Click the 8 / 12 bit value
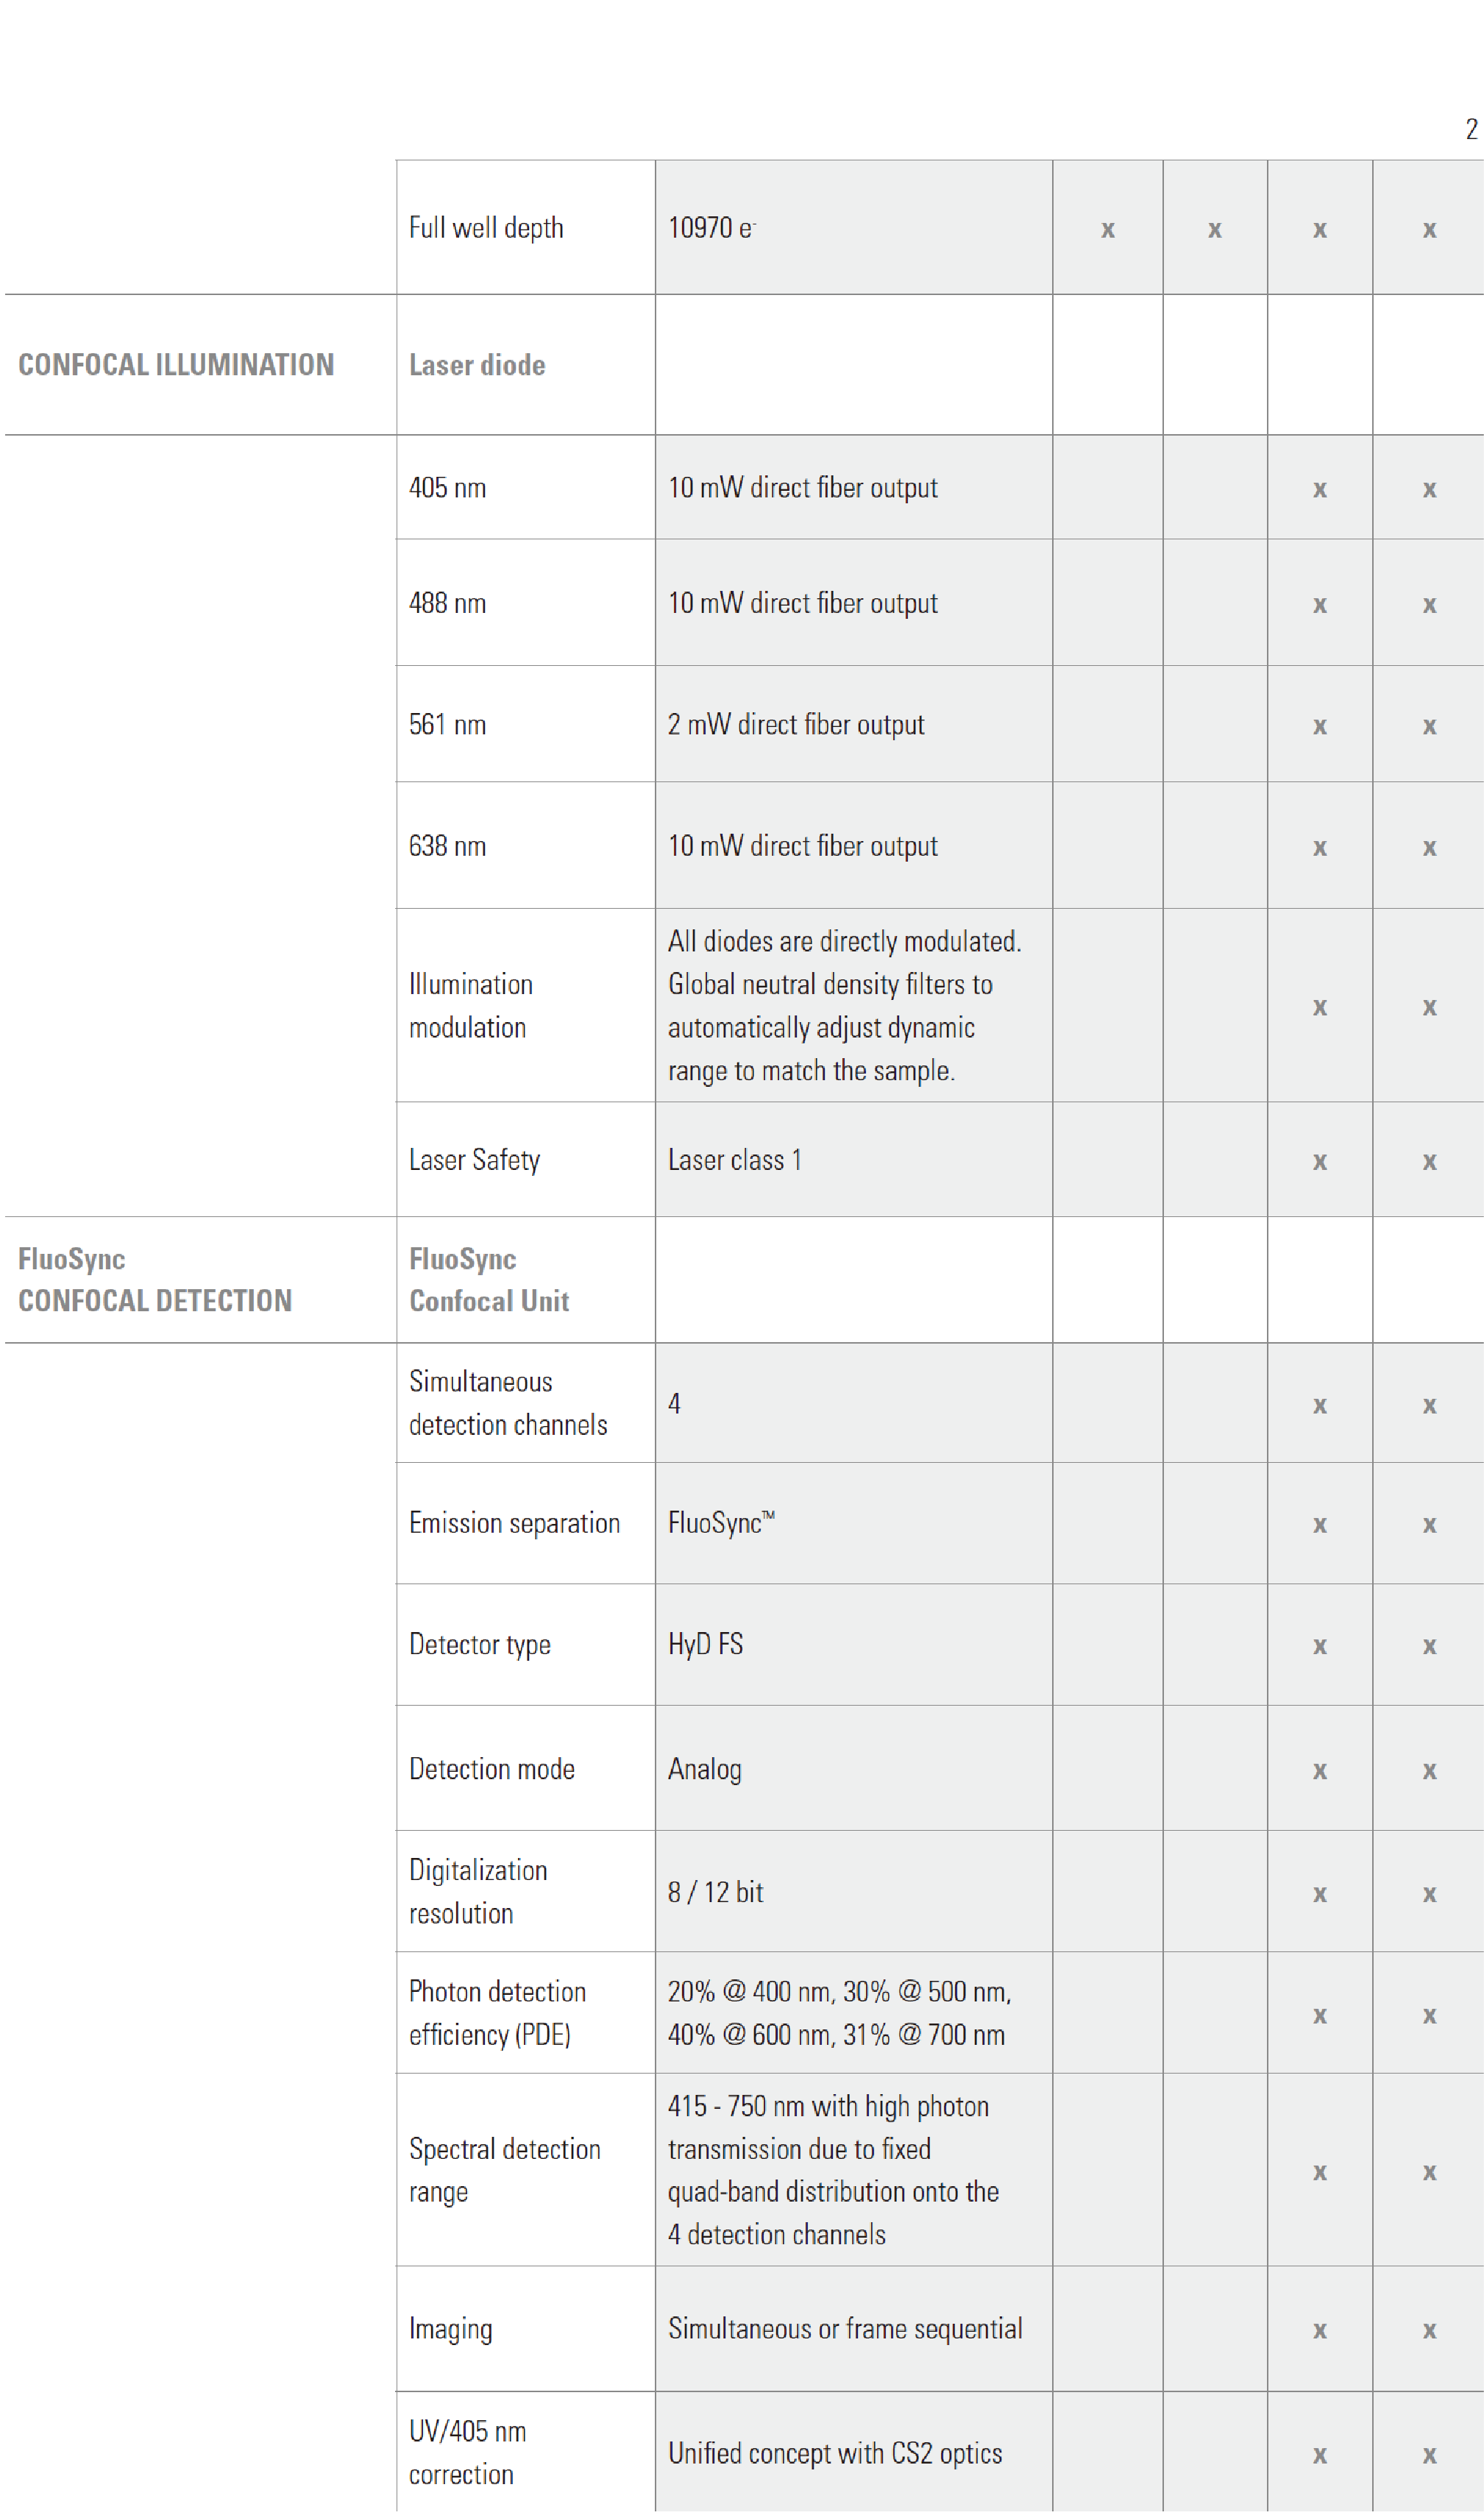Screen dimensions: 1484x2518 tap(715, 1893)
